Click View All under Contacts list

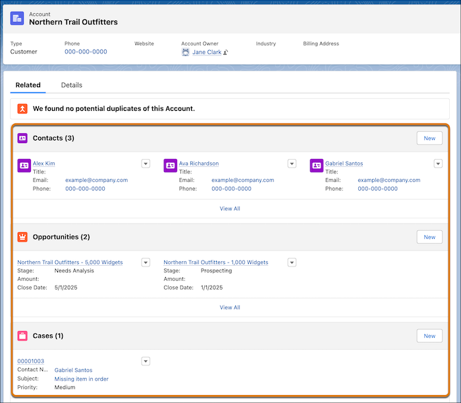pyautogui.click(x=230, y=208)
